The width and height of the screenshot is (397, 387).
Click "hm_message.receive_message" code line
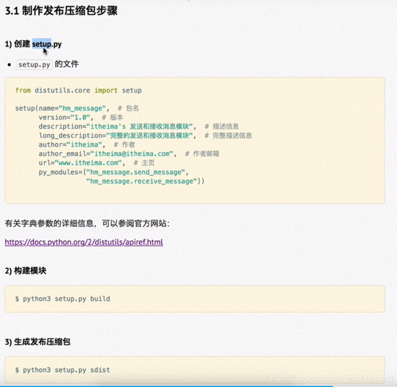point(145,181)
